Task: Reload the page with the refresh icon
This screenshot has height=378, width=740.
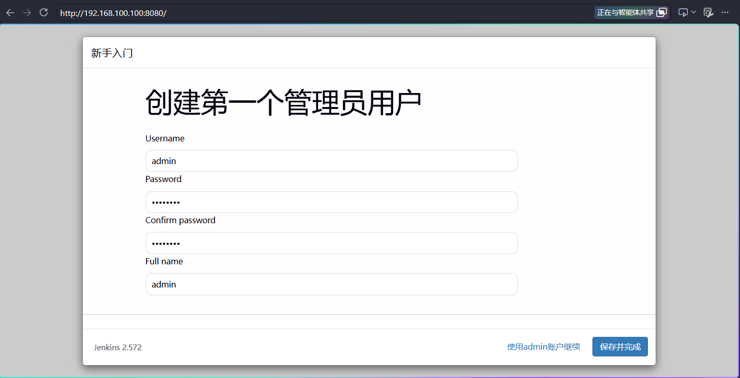Action: [44, 12]
